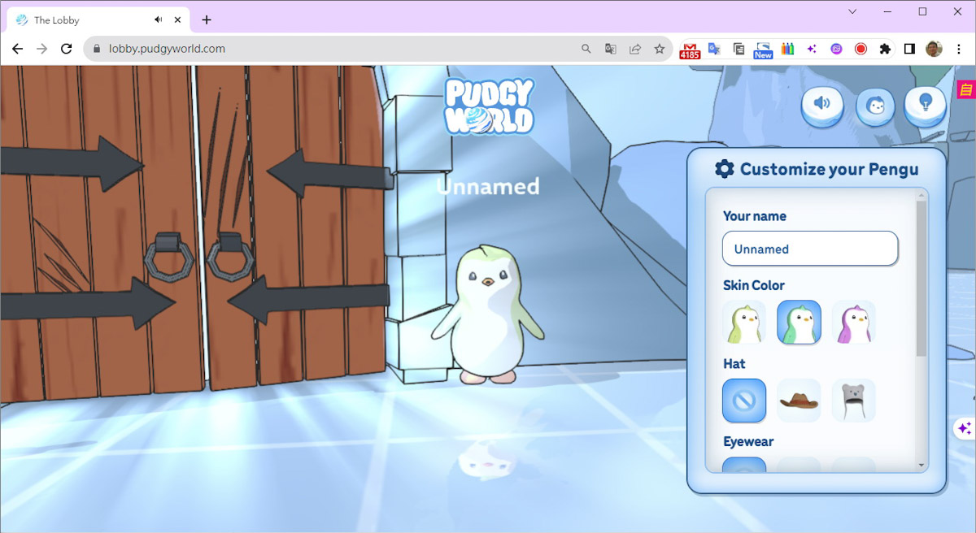Viewport: 976px width, 533px height.
Task: Click the Customize your Pengu gear icon
Action: tap(724, 169)
